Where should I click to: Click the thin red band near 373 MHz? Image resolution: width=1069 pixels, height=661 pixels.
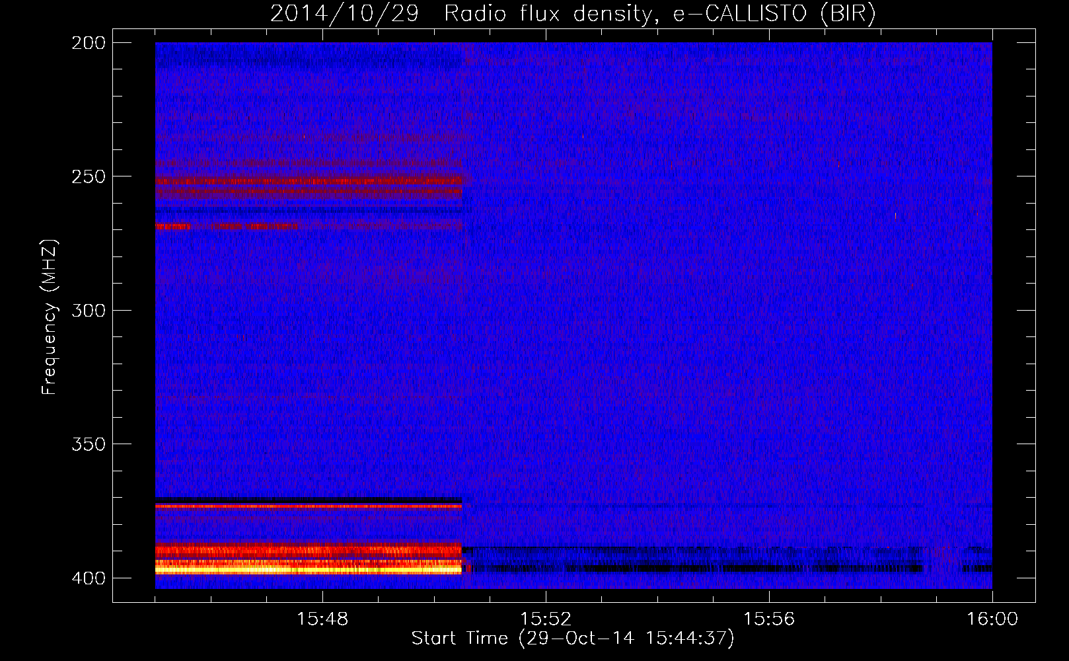[x=309, y=506]
